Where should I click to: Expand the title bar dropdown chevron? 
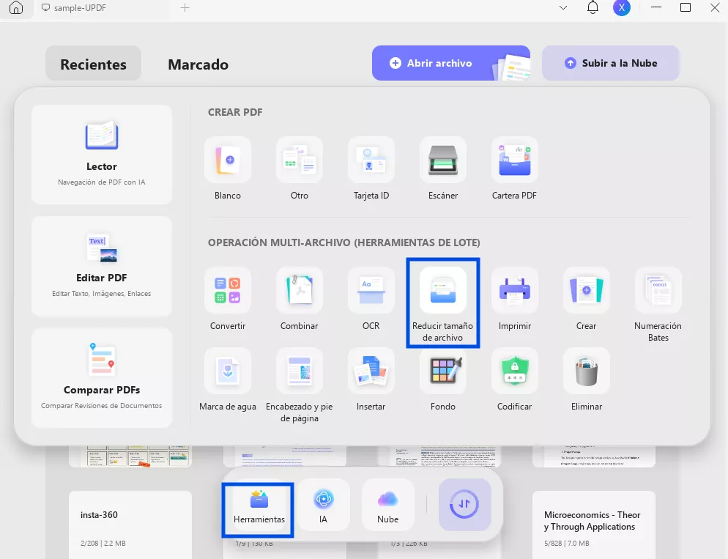coord(563,8)
